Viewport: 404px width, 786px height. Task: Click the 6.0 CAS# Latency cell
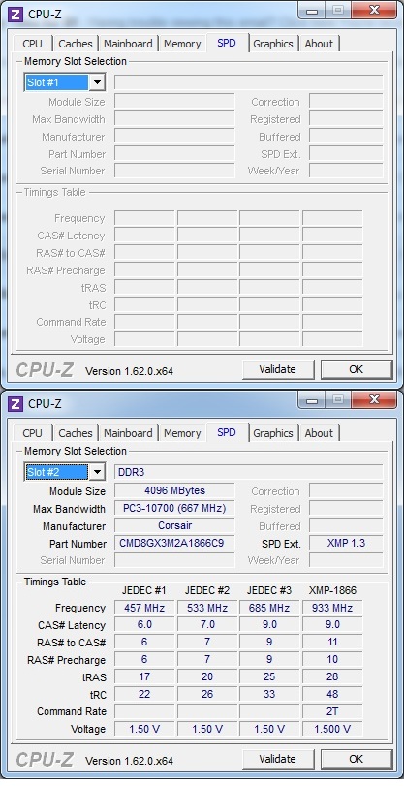[144, 624]
